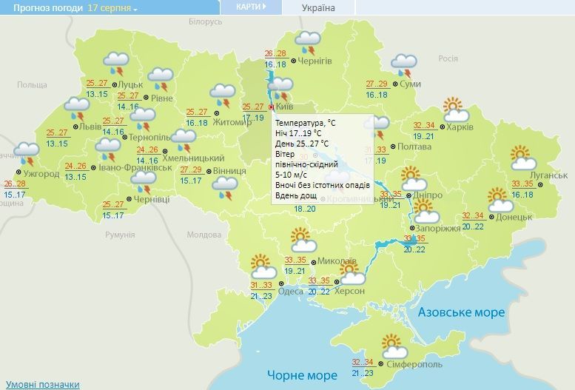Click the Харків city label
This screenshot has height=390, width=575.
(460, 127)
